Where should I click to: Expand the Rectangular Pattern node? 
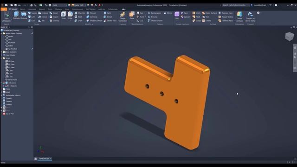click(1, 95)
